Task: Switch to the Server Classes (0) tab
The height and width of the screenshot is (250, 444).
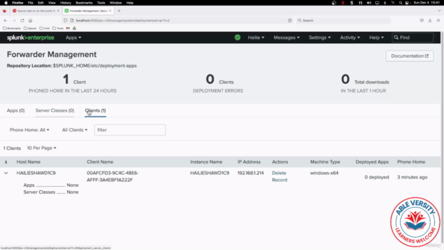Action: coord(55,110)
